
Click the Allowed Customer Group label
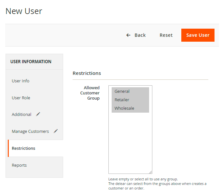coord(90,93)
